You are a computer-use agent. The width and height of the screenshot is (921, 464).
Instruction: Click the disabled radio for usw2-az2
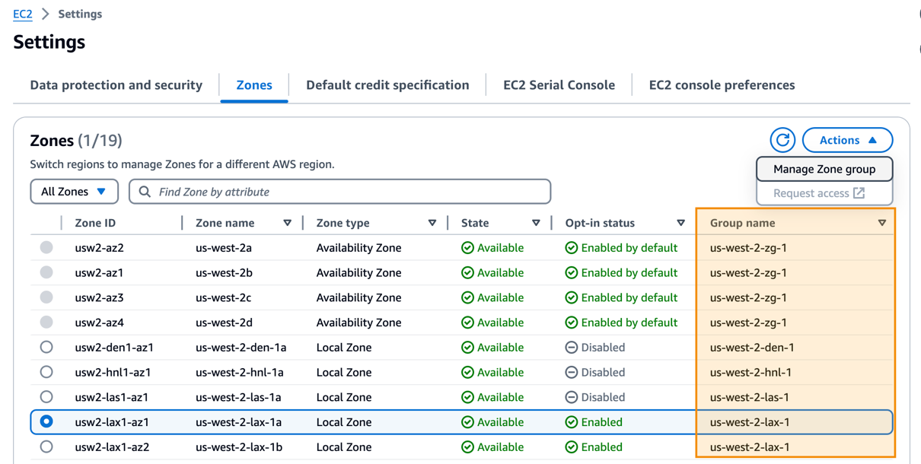tap(46, 247)
